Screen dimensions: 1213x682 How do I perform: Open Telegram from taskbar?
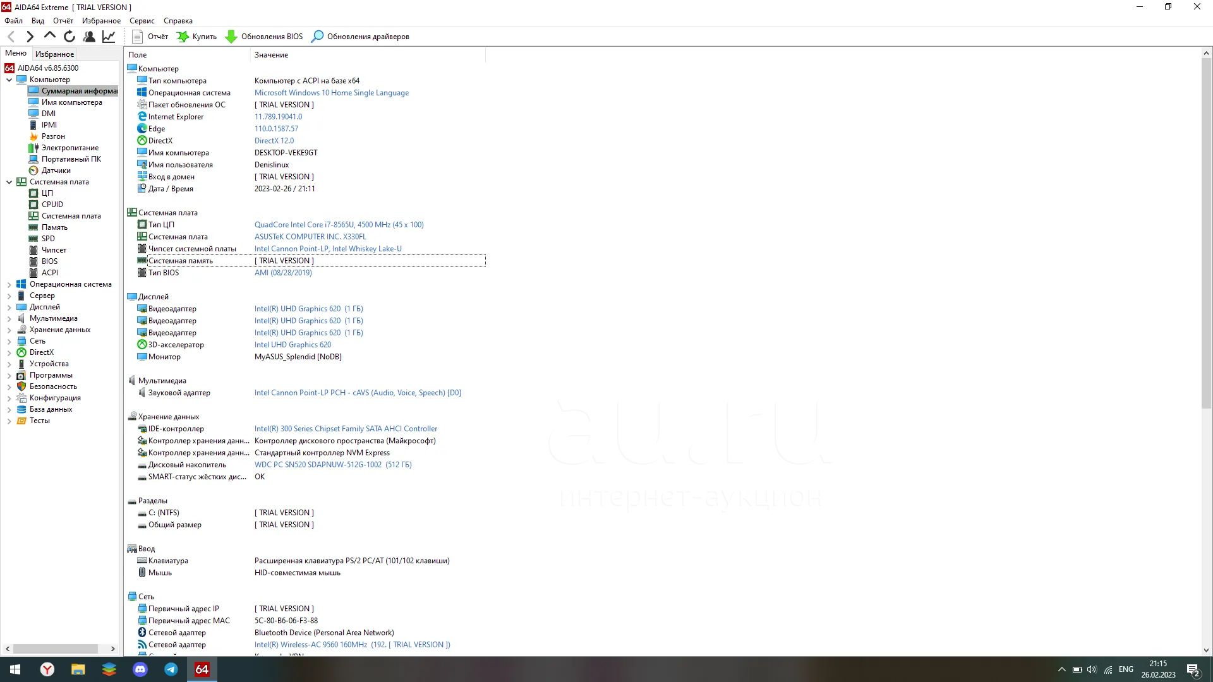(x=171, y=669)
